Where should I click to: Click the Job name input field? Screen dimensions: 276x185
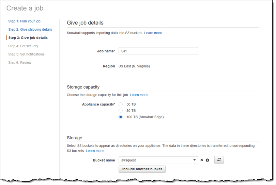click(158, 51)
